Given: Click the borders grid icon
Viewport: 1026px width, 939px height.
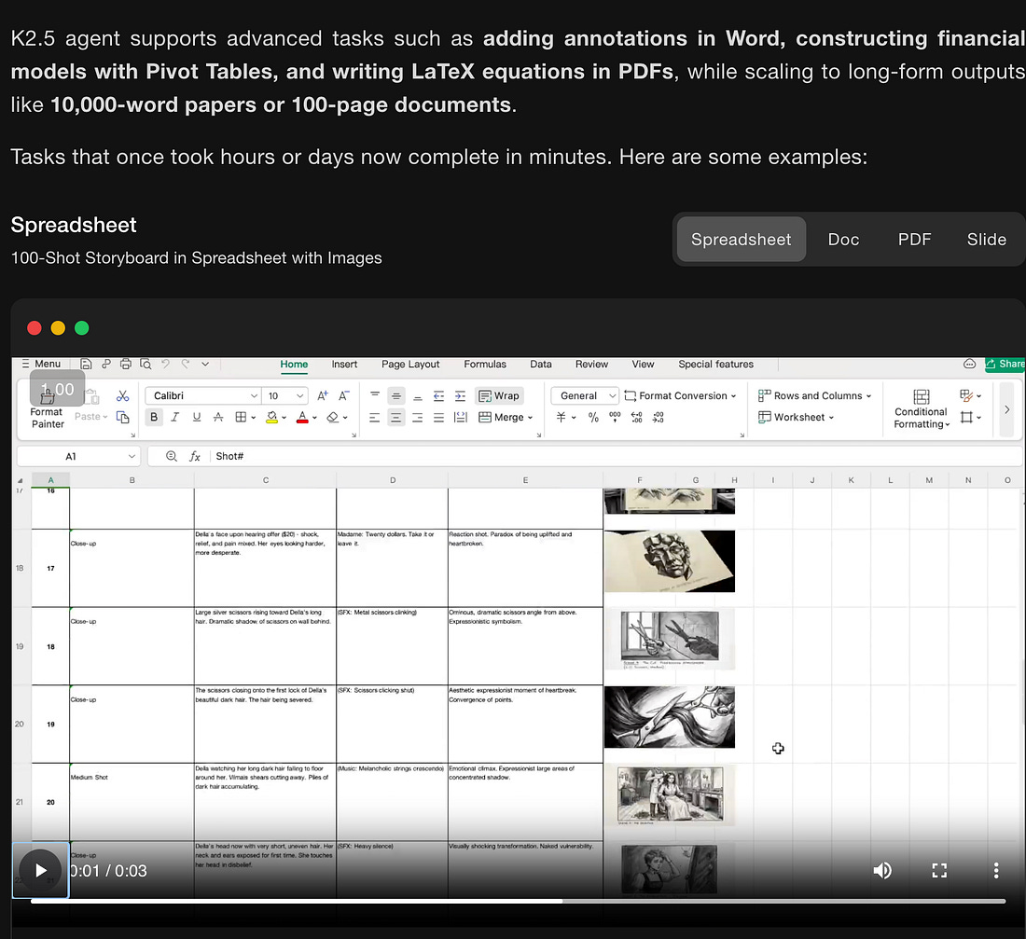Looking at the screenshot, I should tap(241, 417).
